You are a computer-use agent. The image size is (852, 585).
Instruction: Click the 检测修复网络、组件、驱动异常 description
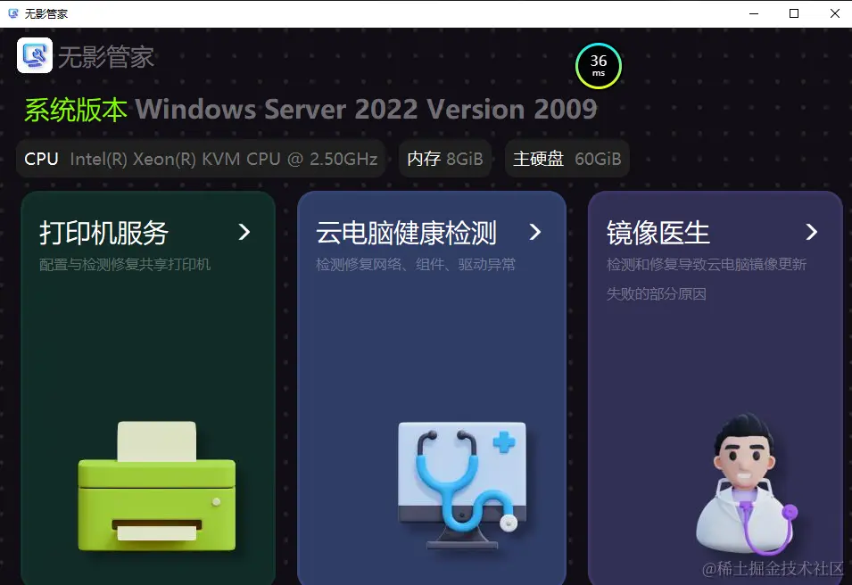(x=416, y=265)
